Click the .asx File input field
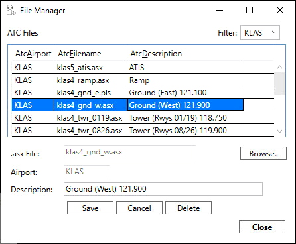Screen dimensions: 296x244 pos(130,152)
